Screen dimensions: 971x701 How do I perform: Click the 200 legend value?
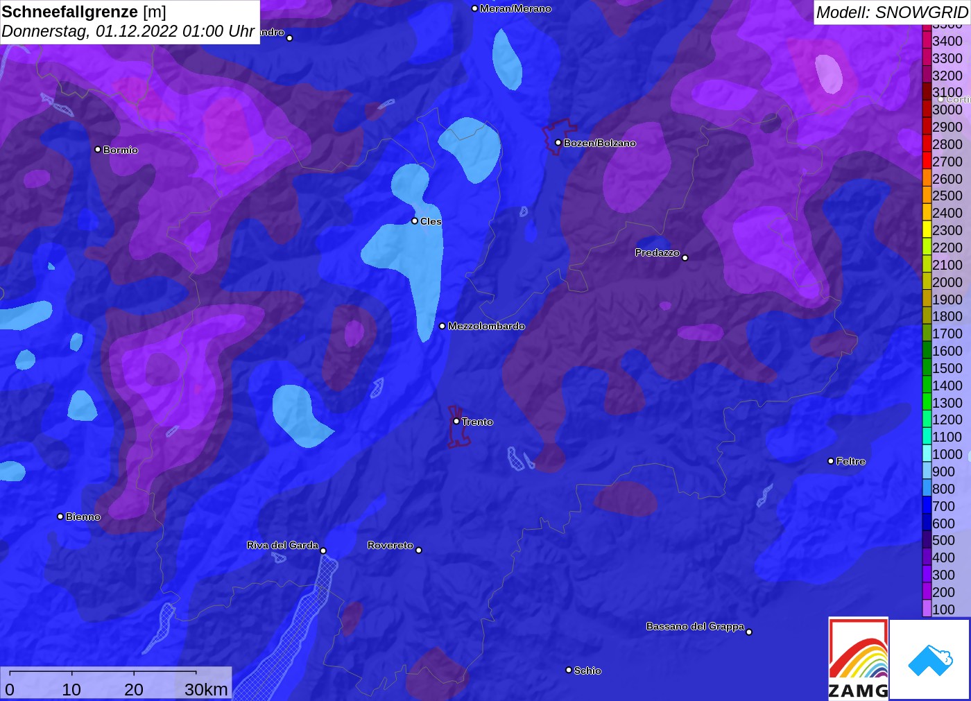click(944, 592)
